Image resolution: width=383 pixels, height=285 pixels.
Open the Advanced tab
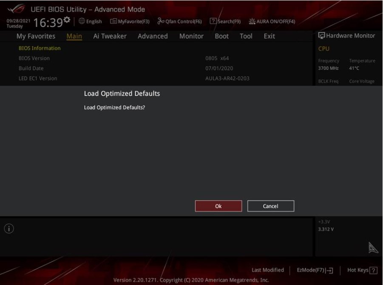coord(153,36)
